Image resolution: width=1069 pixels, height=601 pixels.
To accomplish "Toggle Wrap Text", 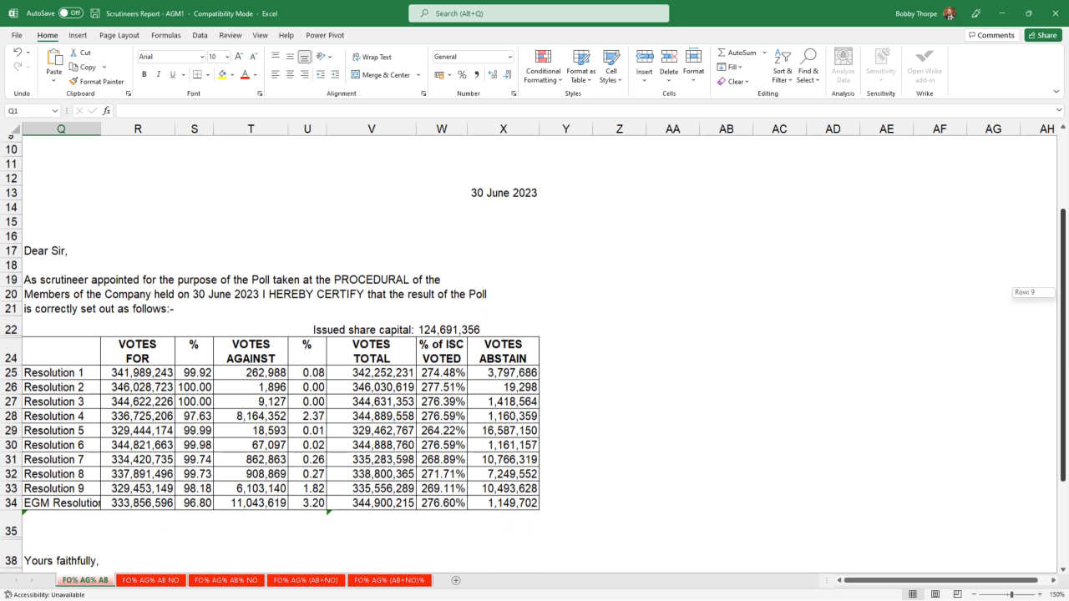I will [x=372, y=57].
